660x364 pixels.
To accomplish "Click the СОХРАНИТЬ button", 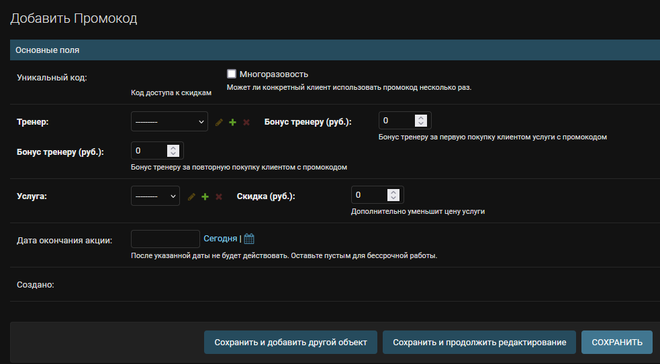I will point(617,342).
